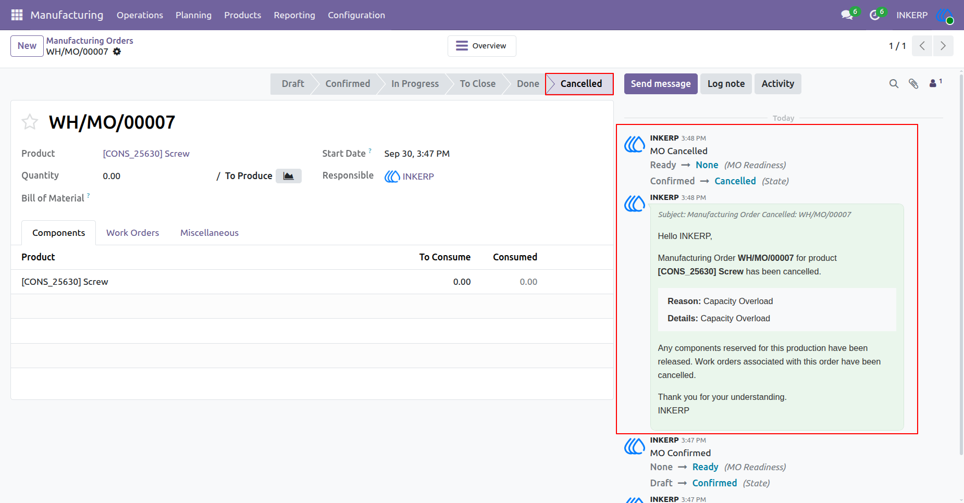Show followers icon in chatter
964x503 pixels.
(x=936, y=83)
